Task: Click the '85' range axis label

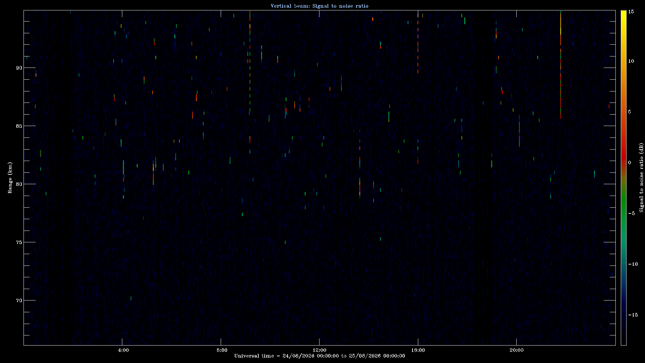Action: (19, 126)
